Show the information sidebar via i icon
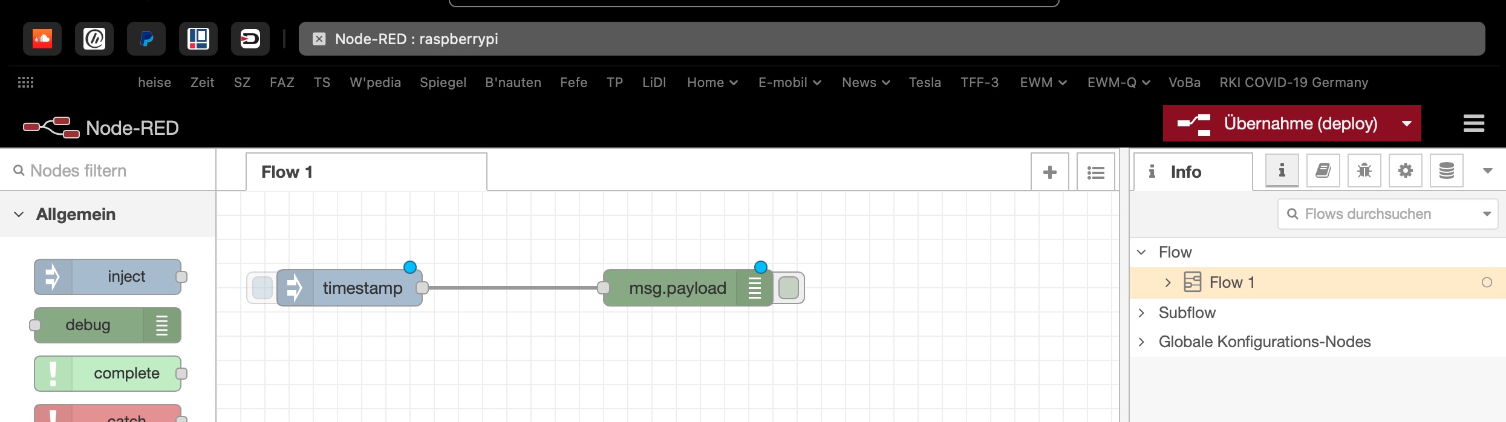The width and height of the screenshot is (1506, 422). [1282, 170]
